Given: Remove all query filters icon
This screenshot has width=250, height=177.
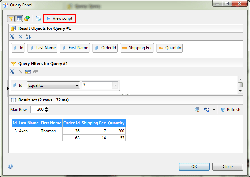Looking at the screenshot, I should pos(12,72).
